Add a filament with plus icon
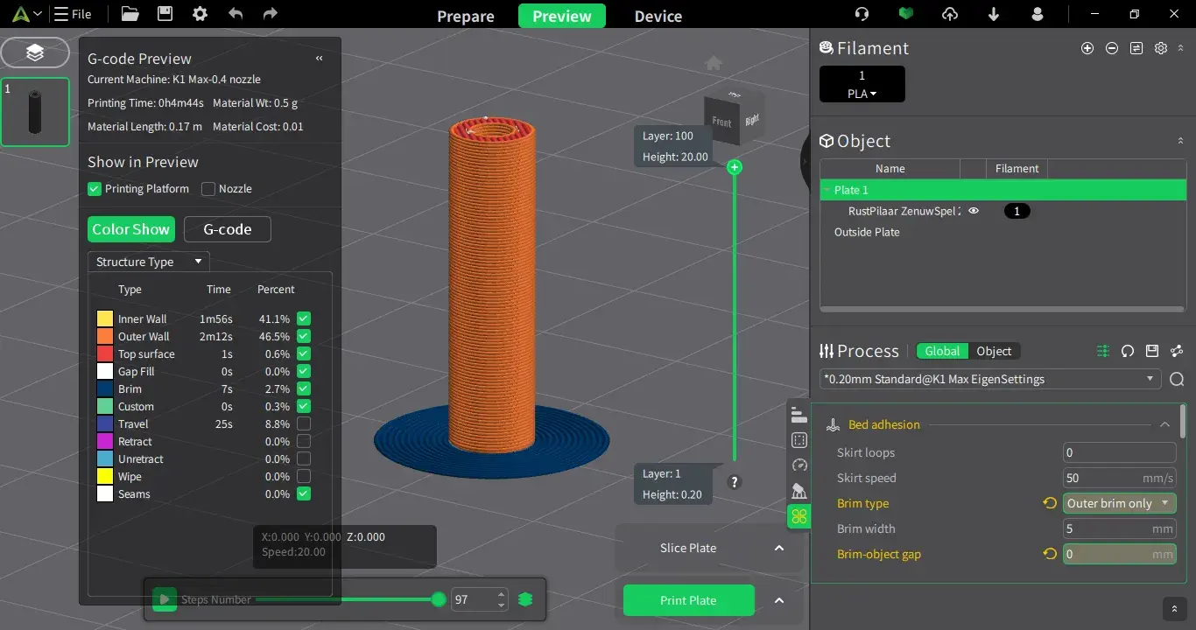 (1087, 49)
